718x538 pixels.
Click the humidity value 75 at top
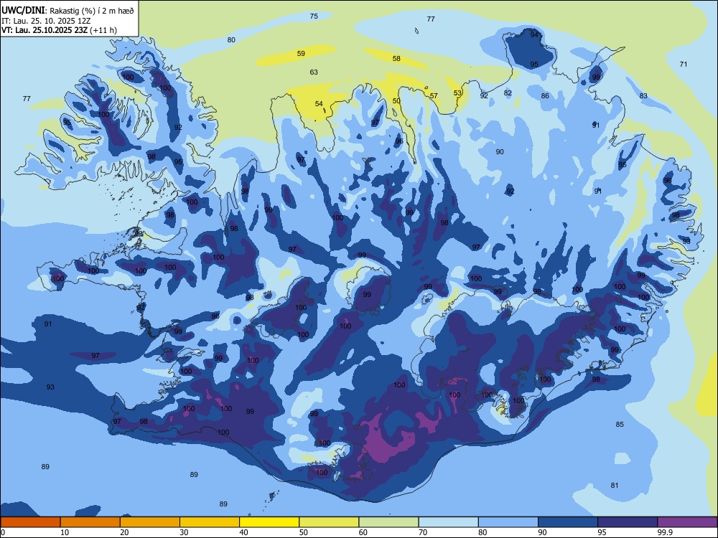pyautogui.click(x=314, y=16)
